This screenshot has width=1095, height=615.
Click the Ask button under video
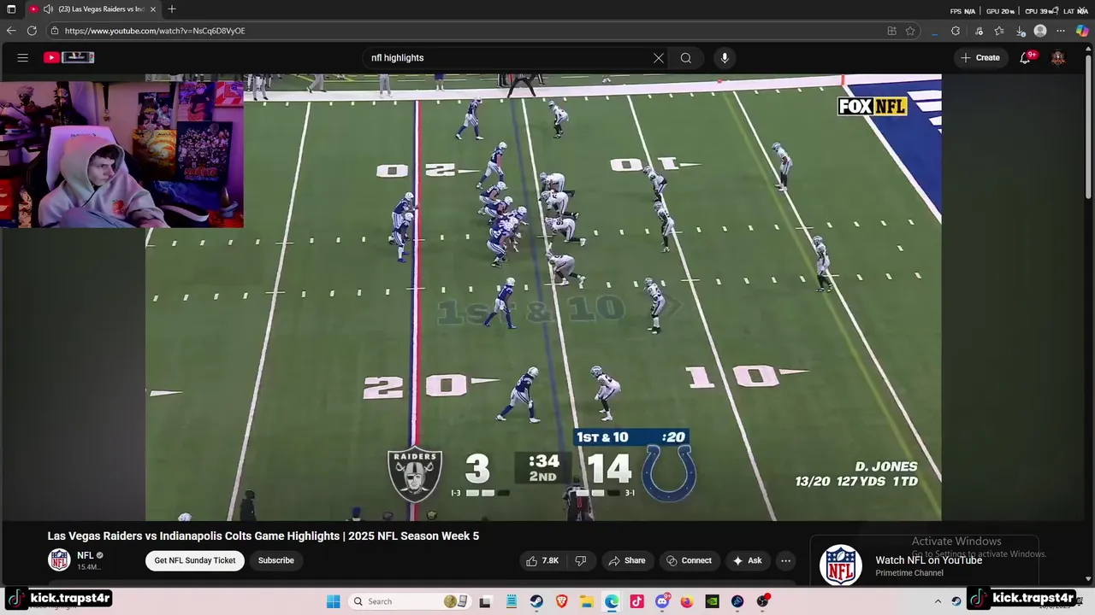(x=747, y=560)
